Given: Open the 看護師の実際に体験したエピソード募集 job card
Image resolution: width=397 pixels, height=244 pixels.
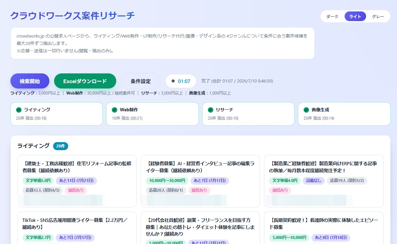Looking at the screenshot, I should (x=323, y=228).
